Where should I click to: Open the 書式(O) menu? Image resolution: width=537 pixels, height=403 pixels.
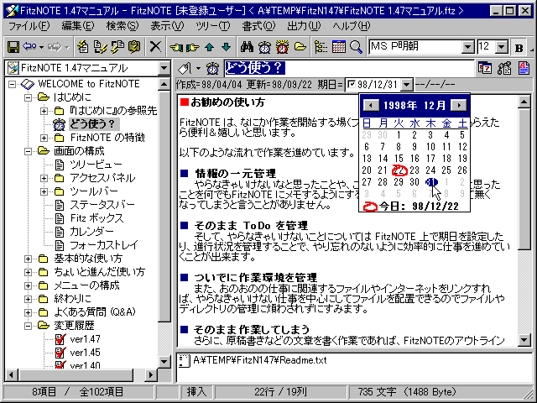pyautogui.click(x=259, y=26)
